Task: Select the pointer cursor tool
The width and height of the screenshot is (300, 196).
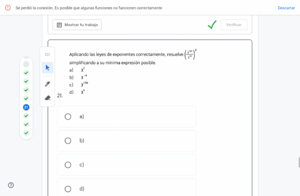Action: 48,68
